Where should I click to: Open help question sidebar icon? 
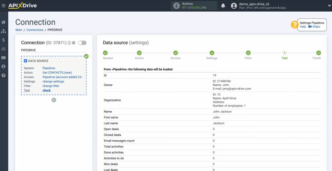pos(3,75)
